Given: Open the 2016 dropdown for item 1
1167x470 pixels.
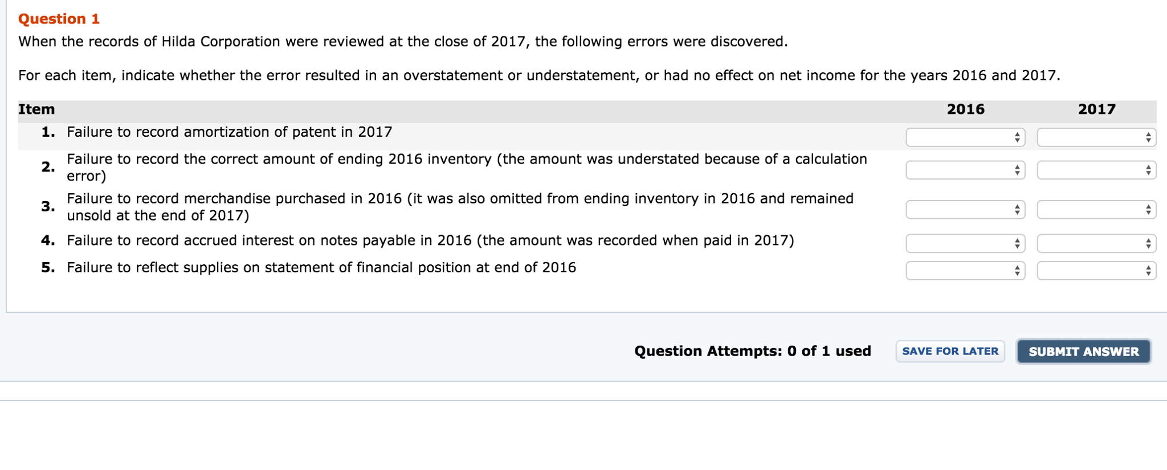Looking at the screenshot, I should (964, 137).
